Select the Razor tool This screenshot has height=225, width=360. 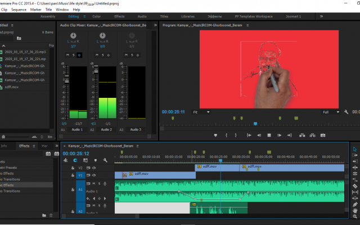355,186
